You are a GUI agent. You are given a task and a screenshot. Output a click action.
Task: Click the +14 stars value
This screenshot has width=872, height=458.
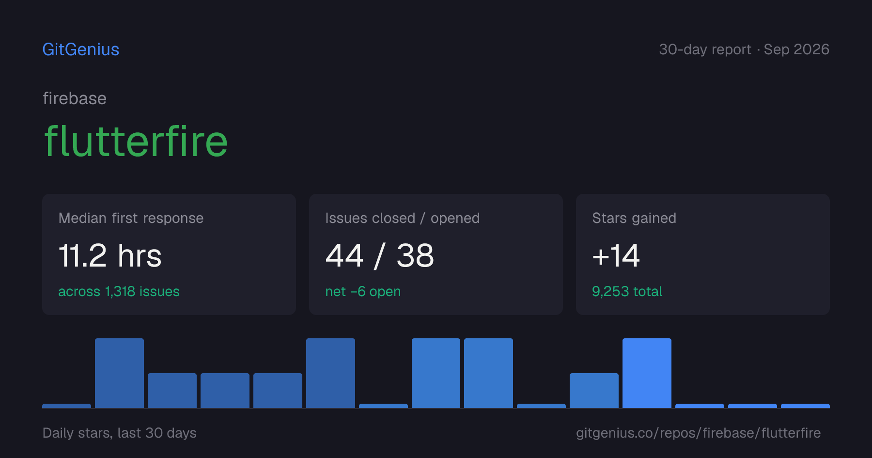pyautogui.click(x=616, y=255)
